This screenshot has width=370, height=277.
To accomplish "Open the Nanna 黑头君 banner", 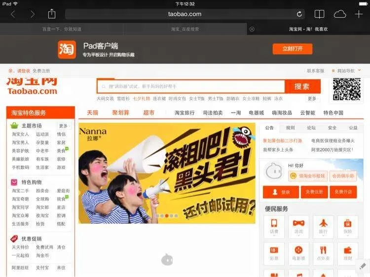I will click(x=167, y=173).
